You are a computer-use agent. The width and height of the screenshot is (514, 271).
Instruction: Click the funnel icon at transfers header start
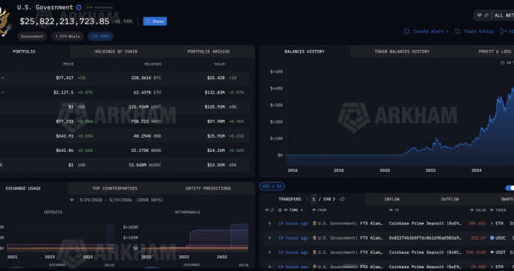coord(267,210)
